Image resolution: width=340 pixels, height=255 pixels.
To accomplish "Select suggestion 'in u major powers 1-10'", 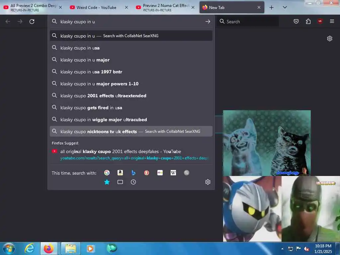I will tap(131, 83).
